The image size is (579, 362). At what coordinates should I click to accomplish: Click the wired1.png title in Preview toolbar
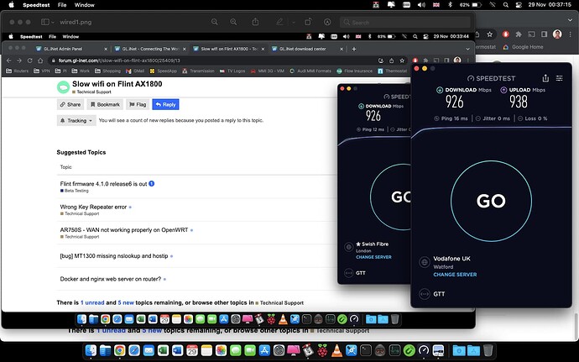76,22
